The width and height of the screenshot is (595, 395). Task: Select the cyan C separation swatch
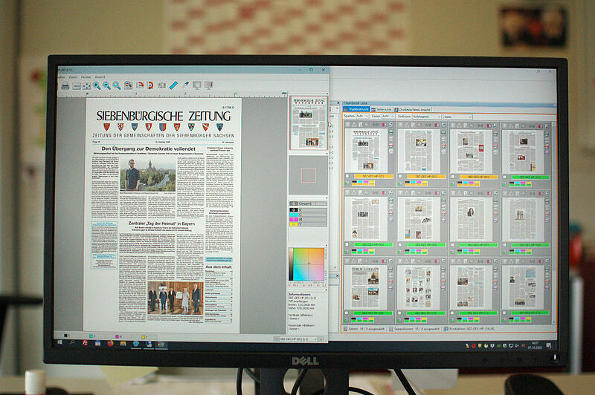[x=293, y=215]
